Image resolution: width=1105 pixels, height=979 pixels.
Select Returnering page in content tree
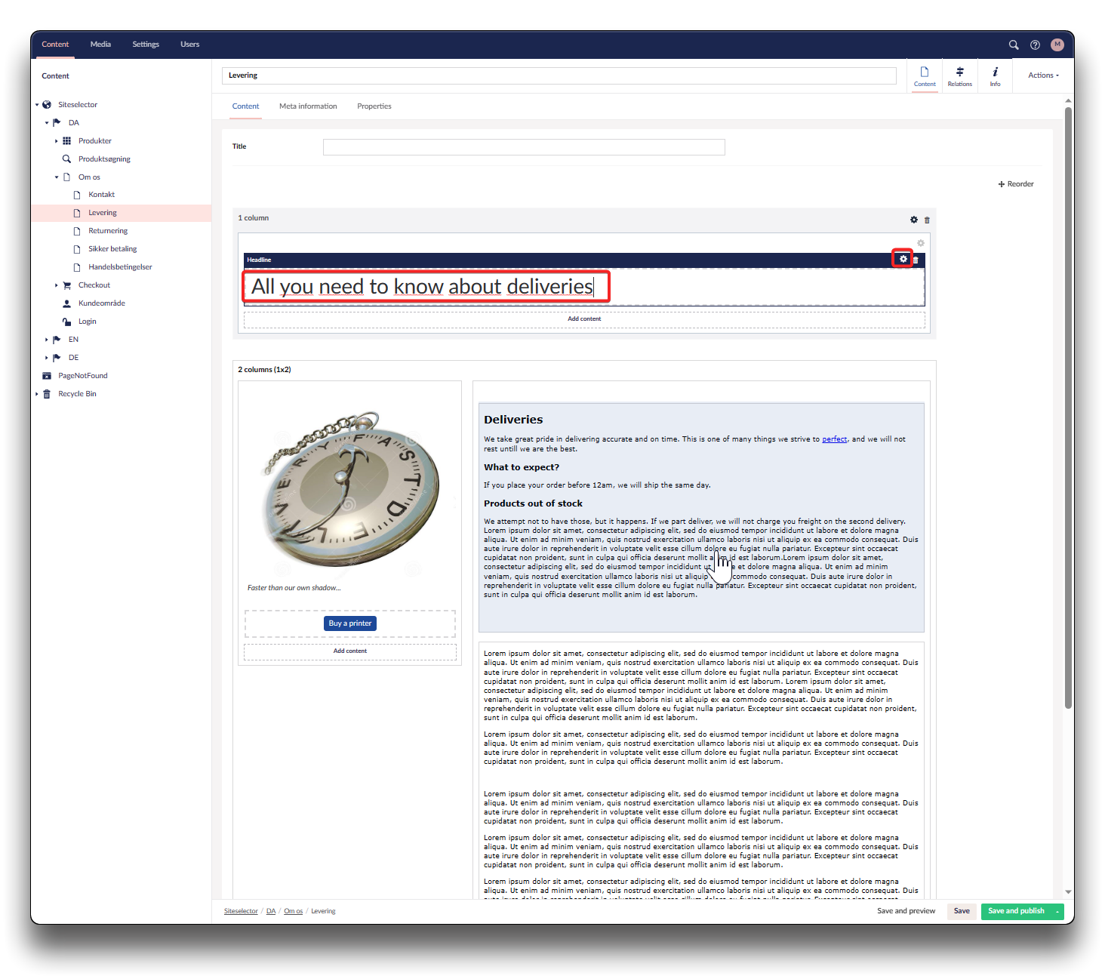(x=108, y=231)
